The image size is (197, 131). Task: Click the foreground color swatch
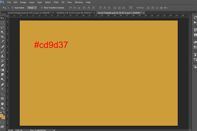2,115
